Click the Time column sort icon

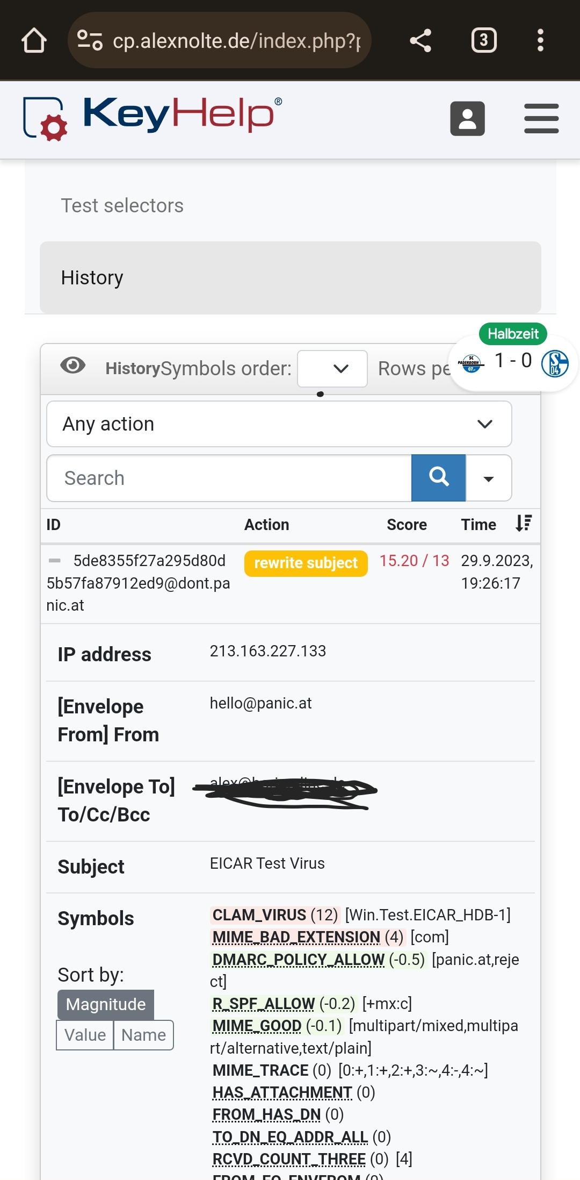[523, 523]
